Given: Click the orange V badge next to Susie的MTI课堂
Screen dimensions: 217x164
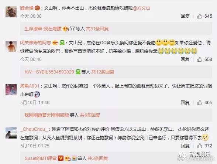Looking at the screenshot, I should 61,158.
